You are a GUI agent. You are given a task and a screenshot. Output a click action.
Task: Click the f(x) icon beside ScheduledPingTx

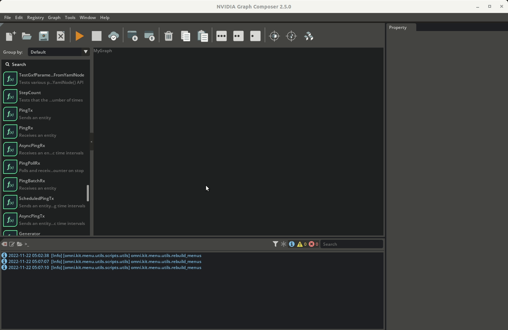coord(10,202)
